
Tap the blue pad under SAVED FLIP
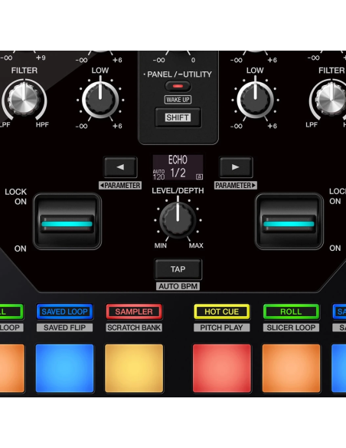tap(65, 368)
